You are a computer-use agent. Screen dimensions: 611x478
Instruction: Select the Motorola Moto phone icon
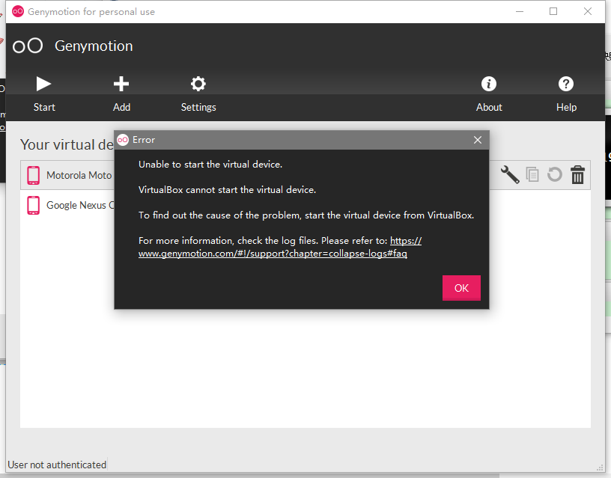pos(33,175)
